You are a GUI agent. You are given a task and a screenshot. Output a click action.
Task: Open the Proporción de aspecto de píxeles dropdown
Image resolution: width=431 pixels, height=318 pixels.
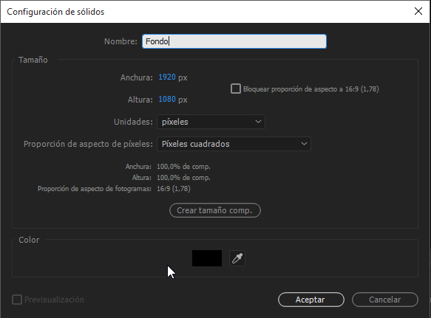click(x=234, y=144)
